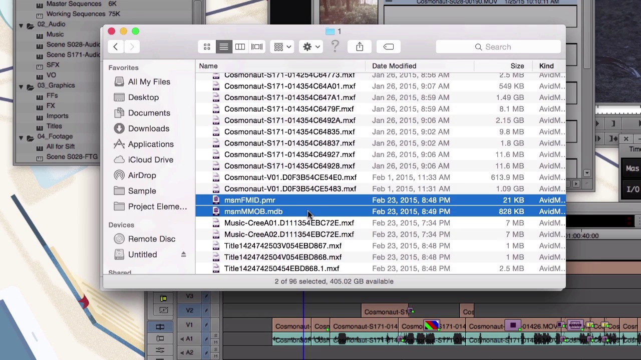
Task: Click file icon of Title142474250454EBD868.1.mxf
Action: [x=216, y=268]
